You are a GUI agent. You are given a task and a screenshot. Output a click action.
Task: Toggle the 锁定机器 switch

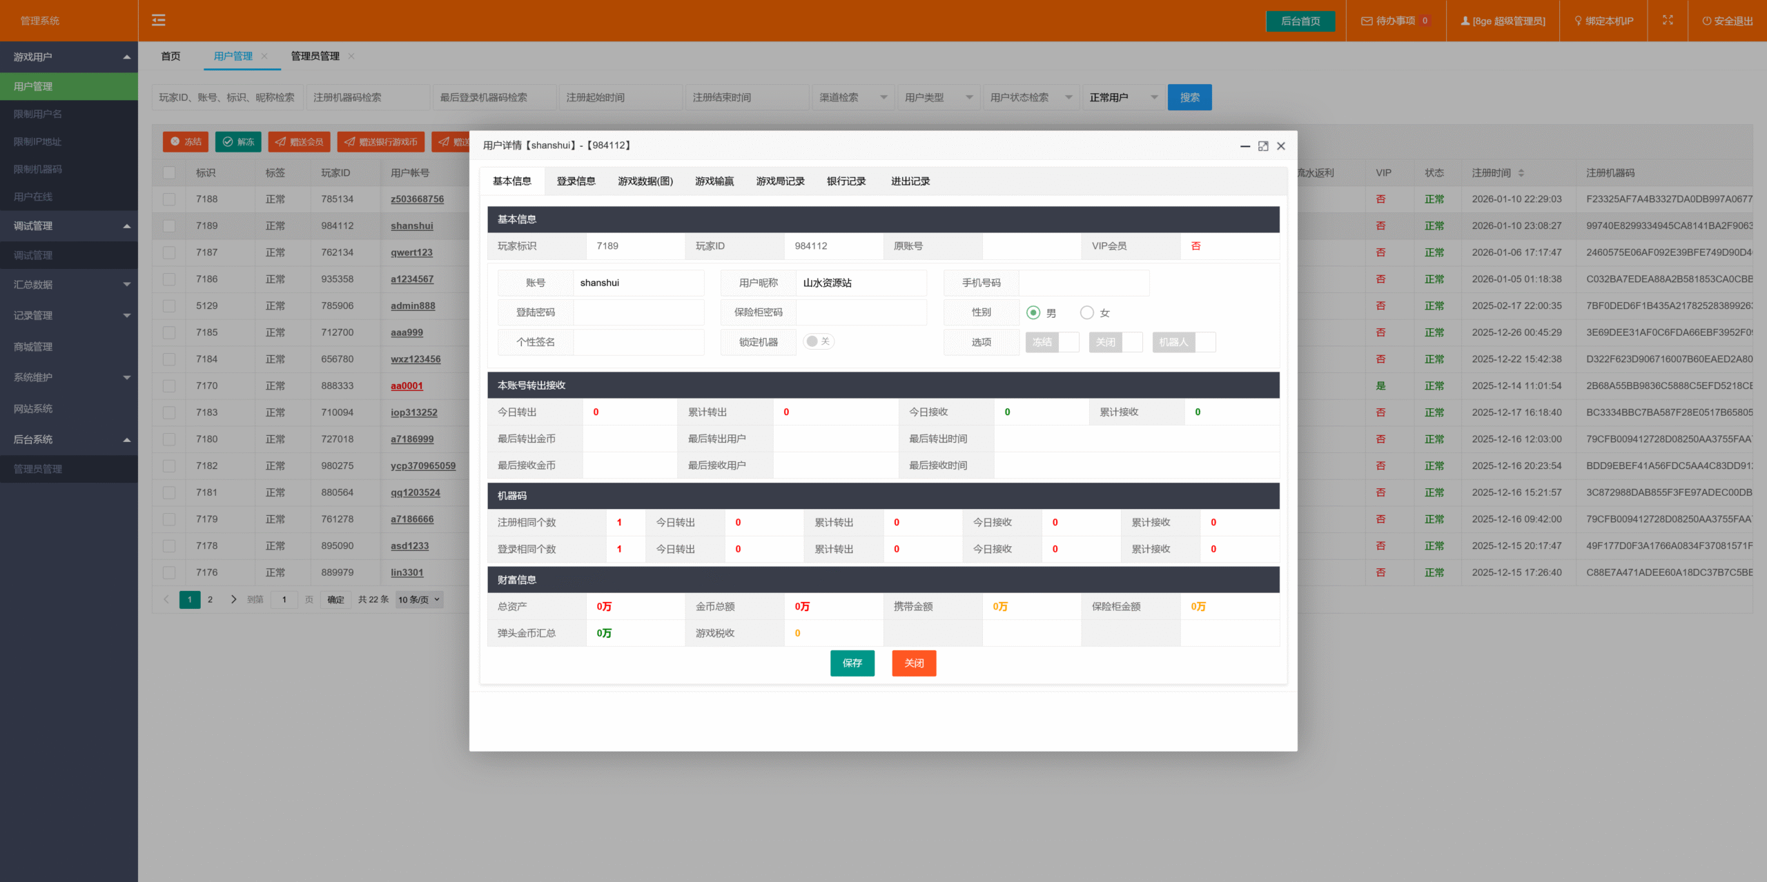819,342
